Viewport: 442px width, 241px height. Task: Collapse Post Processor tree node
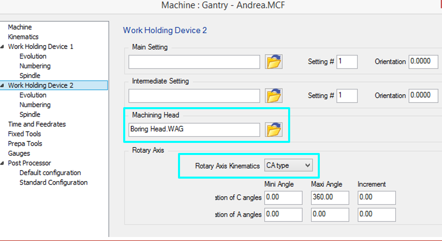[4, 163]
